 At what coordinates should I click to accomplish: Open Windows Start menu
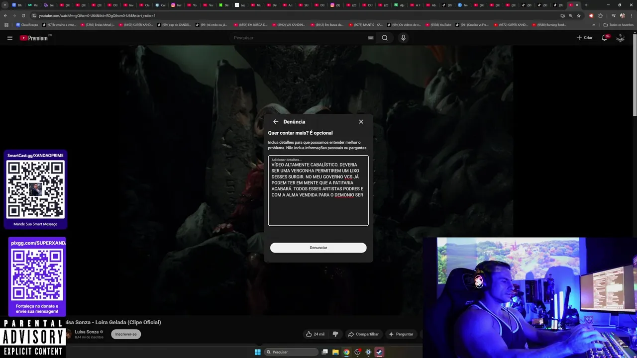257,352
